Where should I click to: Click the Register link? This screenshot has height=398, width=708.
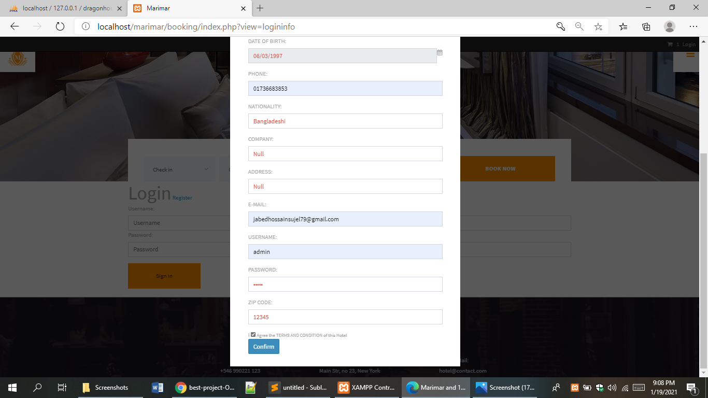click(182, 197)
